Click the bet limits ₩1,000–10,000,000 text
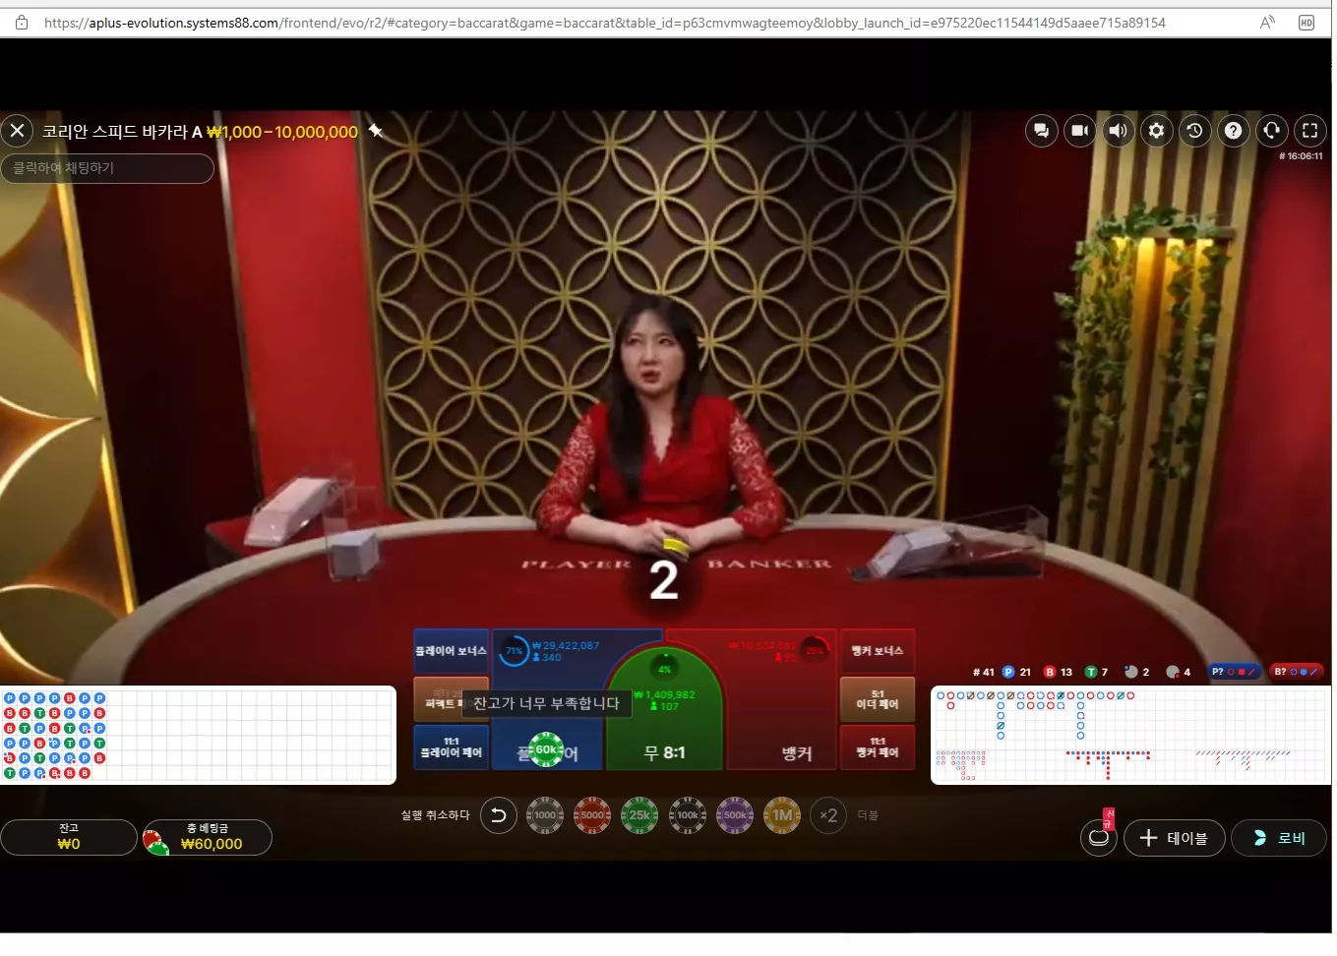Viewport: 1337px width, 956px height. click(x=282, y=132)
